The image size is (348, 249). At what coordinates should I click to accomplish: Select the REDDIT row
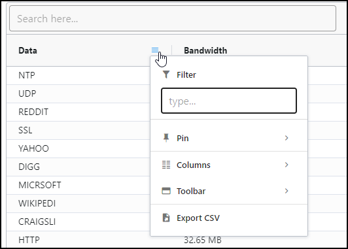pyautogui.click(x=78, y=112)
